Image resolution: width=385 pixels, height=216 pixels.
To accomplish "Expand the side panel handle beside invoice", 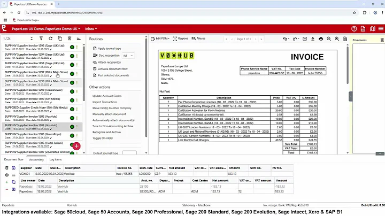I will (351, 96).
